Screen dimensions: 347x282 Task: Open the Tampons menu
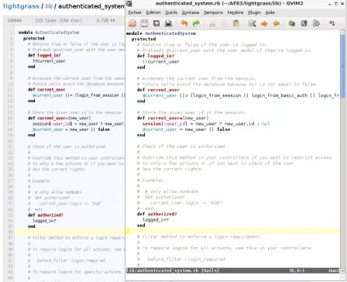pos(213,12)
